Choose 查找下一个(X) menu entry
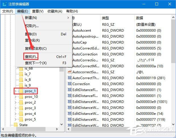This screenshot has width=176, height=138. click(44, 63)
